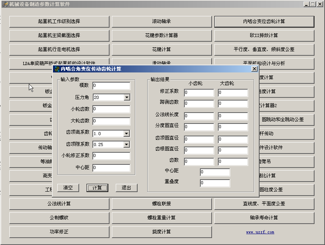Open 公制螺纹
The width and height of the screenshot is (325, 245).
click(59, 218)
